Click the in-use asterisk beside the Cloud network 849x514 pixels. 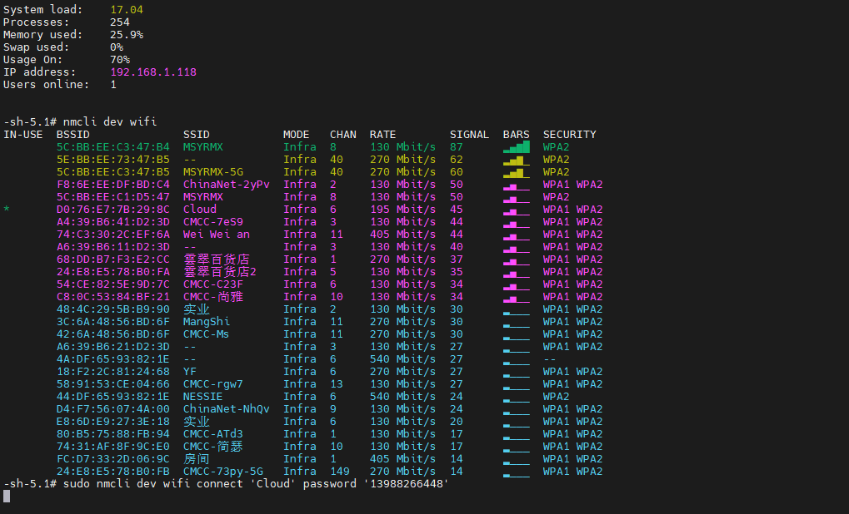pyautogui.click(x=7, y=210)
